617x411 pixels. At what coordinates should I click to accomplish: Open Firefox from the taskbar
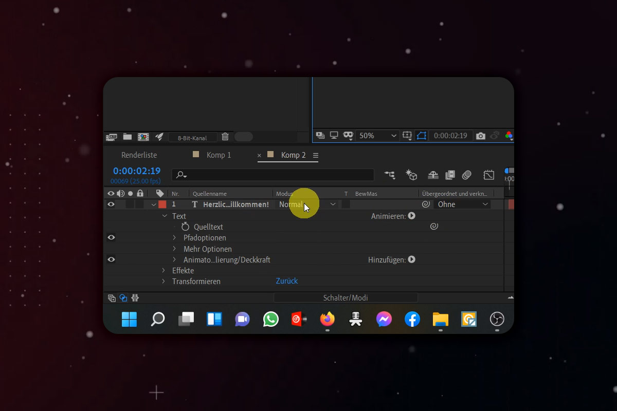327,319
